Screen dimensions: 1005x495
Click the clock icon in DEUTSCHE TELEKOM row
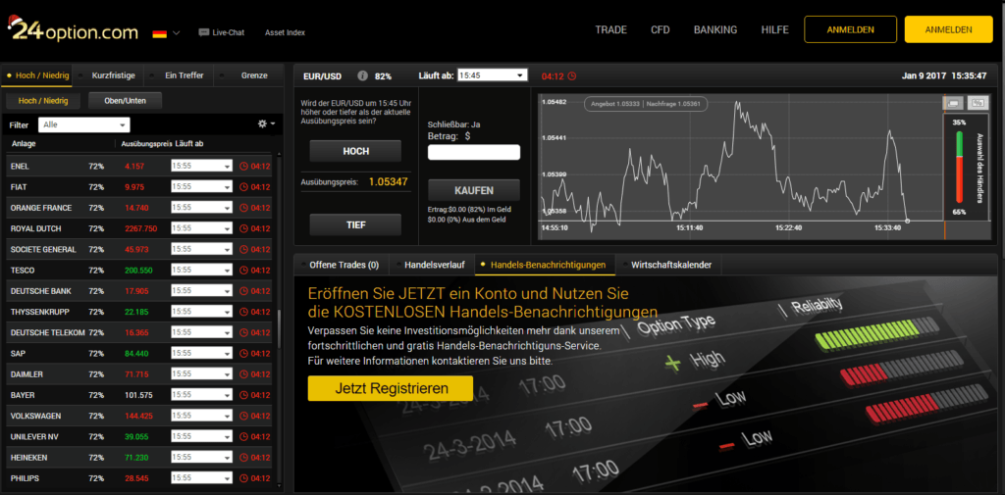243,333
